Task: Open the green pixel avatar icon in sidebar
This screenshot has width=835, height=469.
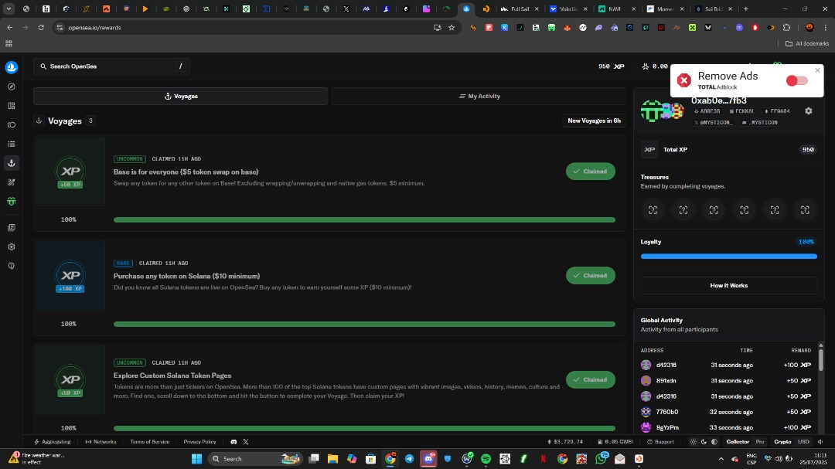Action: tap(11, 202)
